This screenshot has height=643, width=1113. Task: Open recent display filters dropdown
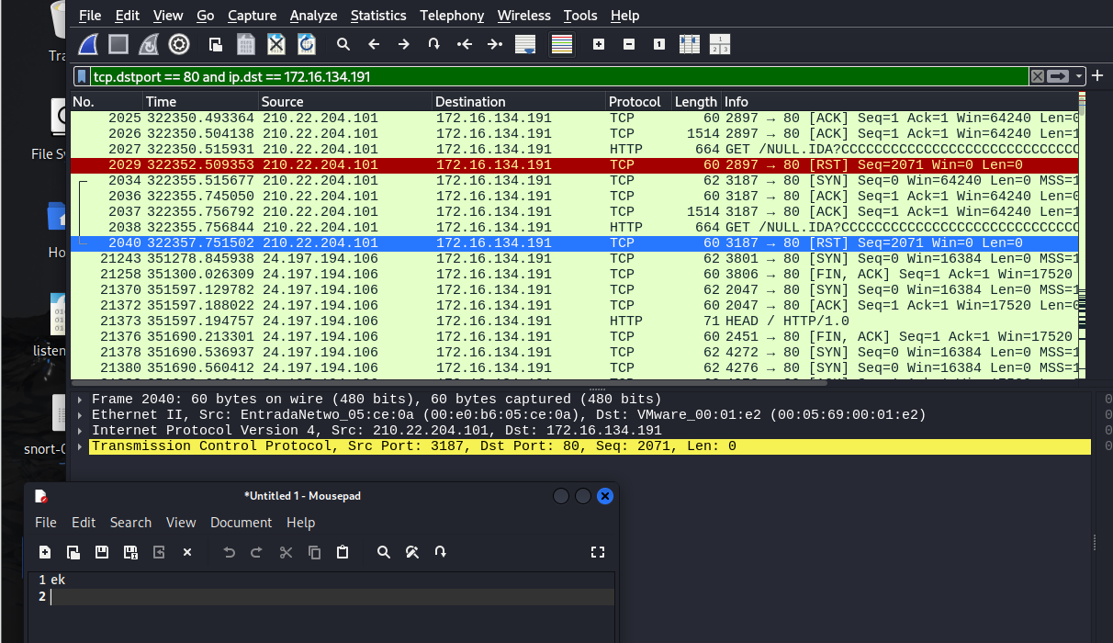click(x=1079, y=76)
